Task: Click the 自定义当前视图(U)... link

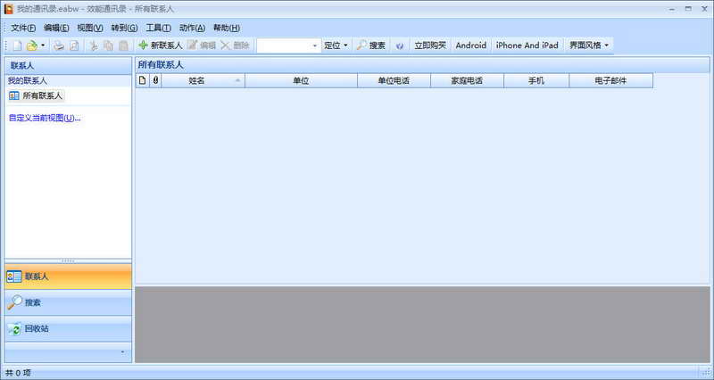Action: coord(45,118)
